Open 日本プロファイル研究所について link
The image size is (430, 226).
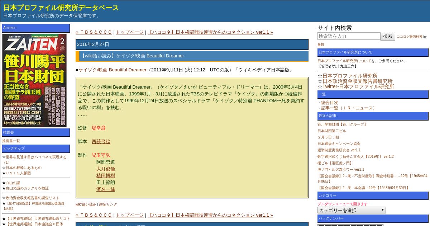pyautogui.click(x=344, y=61)
